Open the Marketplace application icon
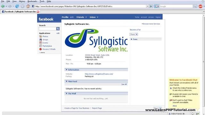This screenshot has height=115, width=205. pos(41,46)
